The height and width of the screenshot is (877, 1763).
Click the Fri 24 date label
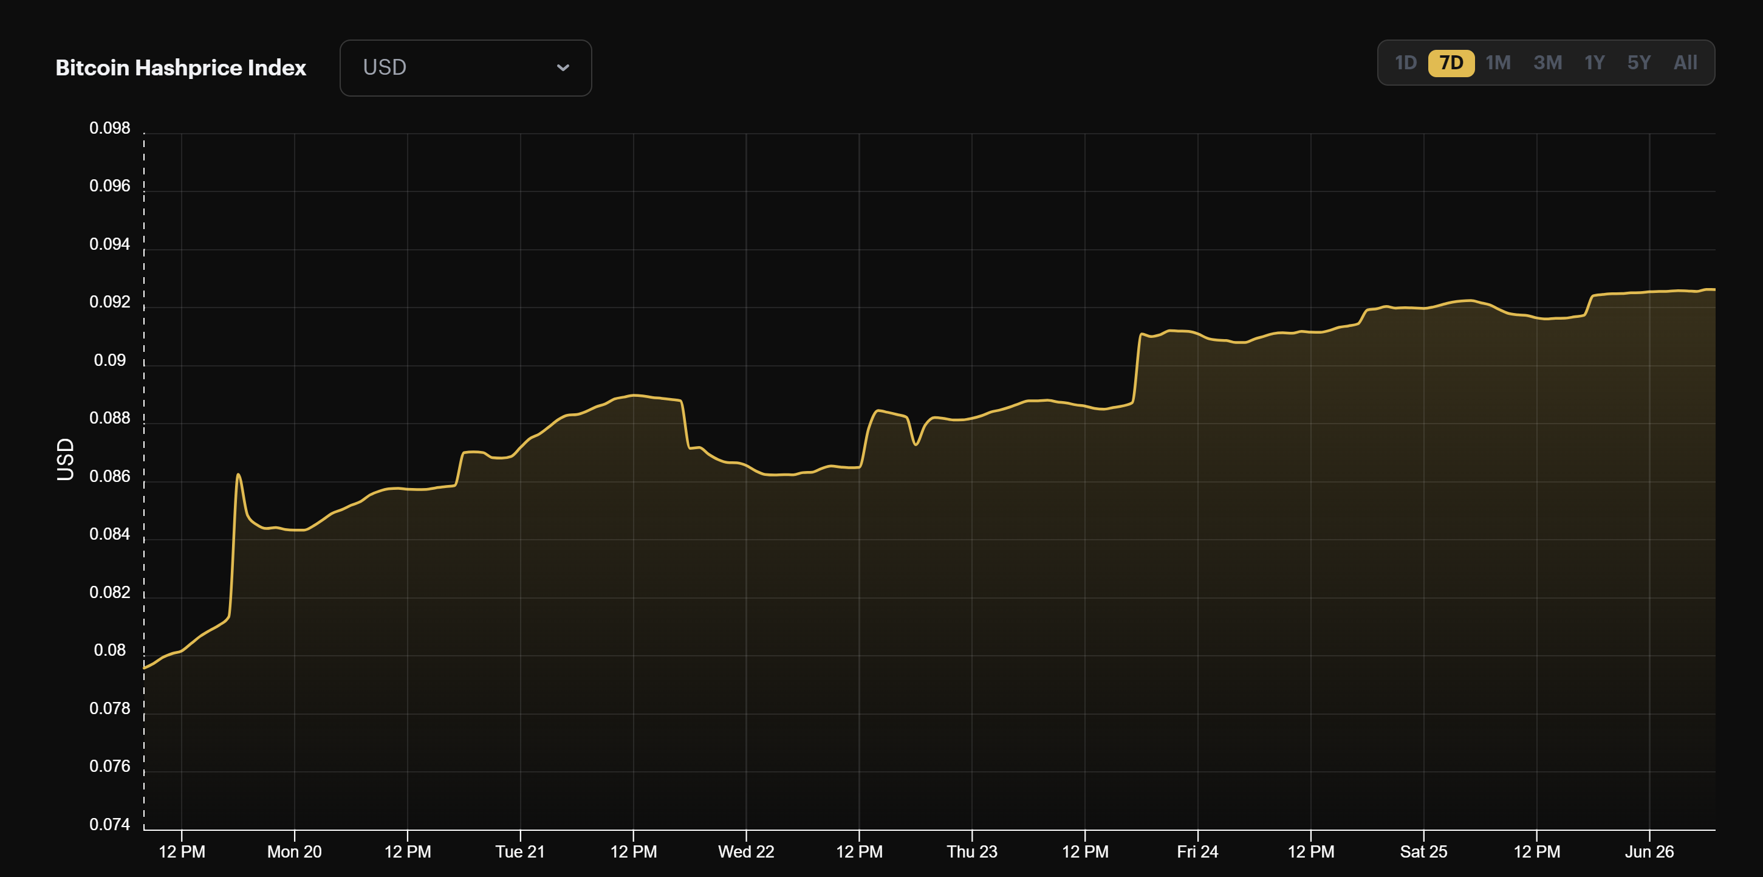click(1197, 851)
